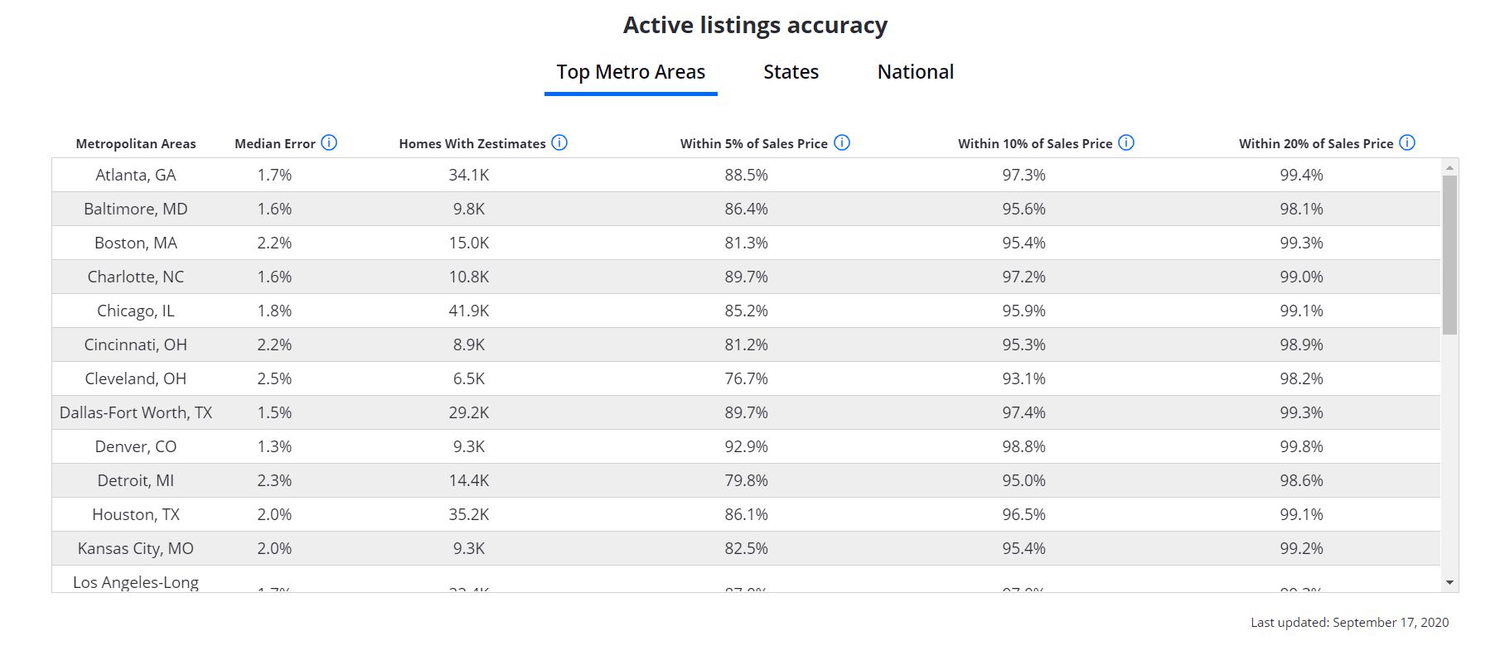Click the Median Error column header
The image size is (1500, 660).
tap(274, 144)
